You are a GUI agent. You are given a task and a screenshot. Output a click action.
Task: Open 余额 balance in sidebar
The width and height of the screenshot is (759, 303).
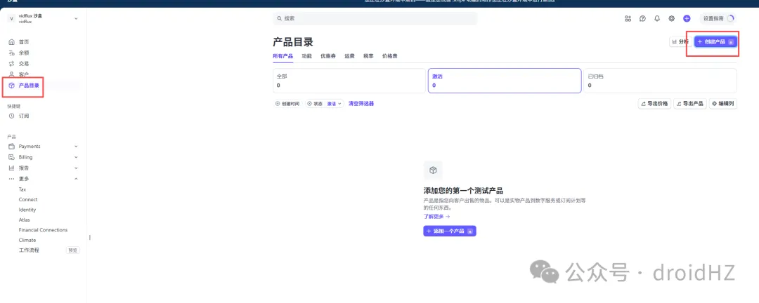(x=24, y=53)
